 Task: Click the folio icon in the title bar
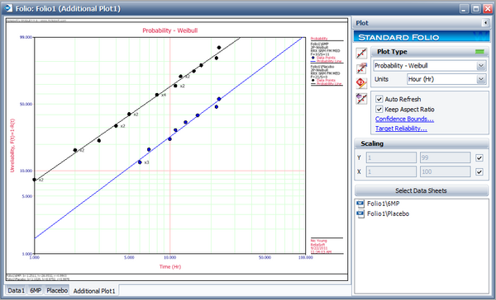coord(8,8)
